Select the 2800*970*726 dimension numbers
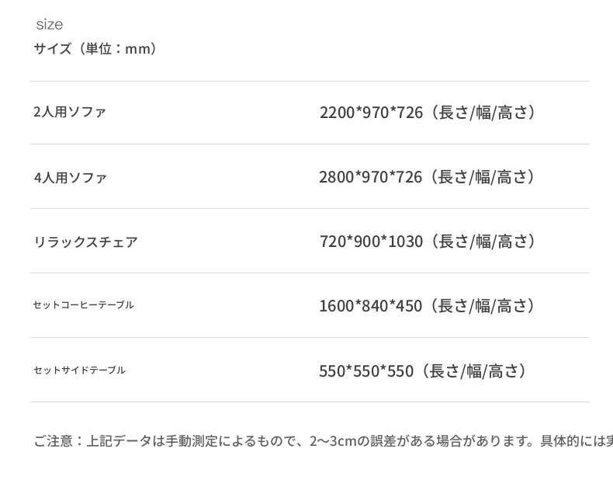The width and height of the screenshot is (613, 480). [x=370, y=177]
